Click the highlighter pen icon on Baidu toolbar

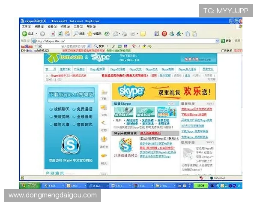(x=144, y=46)
